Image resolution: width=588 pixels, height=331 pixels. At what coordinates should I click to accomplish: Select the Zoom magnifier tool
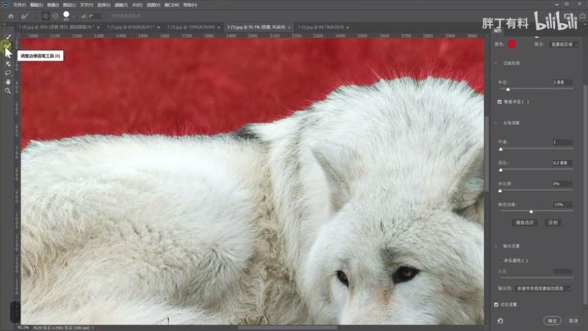pos(8,91)
